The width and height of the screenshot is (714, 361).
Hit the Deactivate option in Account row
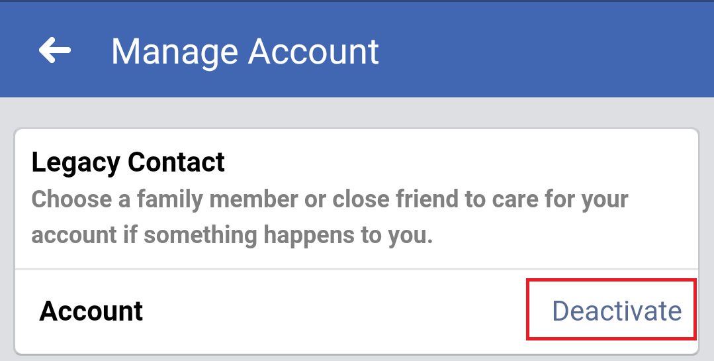click(x=616, y=311)
